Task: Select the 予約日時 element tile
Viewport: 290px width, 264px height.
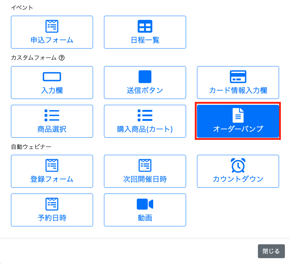Action: click(52, 210)
